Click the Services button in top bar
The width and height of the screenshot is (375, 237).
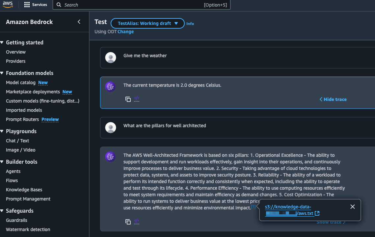click(36, 5)
